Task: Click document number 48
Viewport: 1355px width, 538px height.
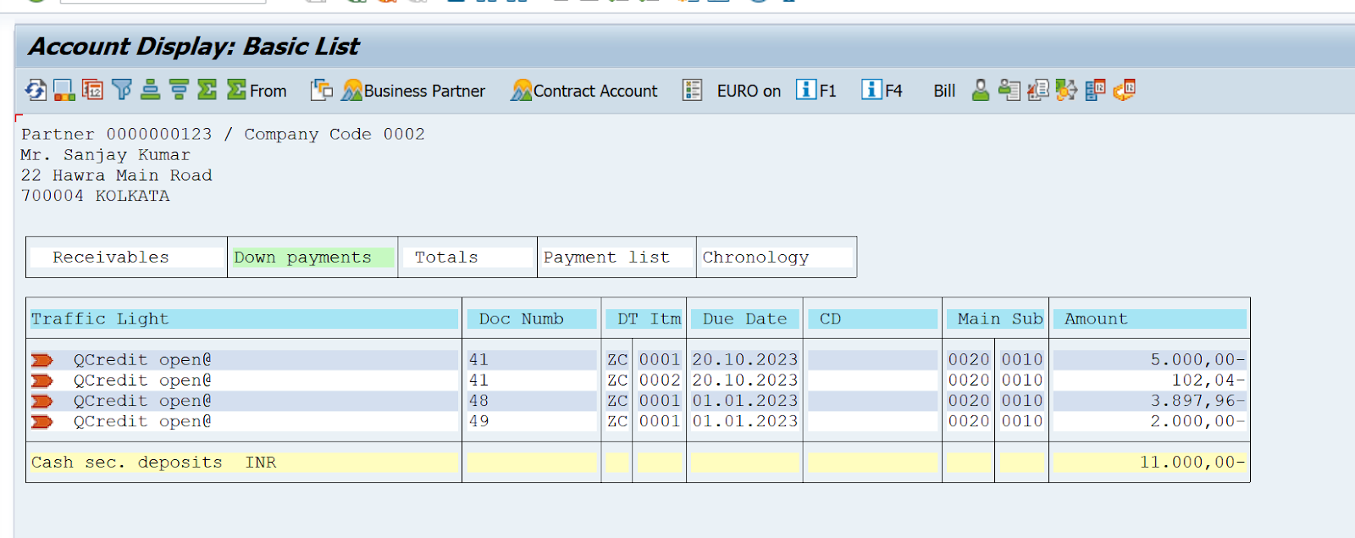Action: pyautogui.click(x=478, y=401)
